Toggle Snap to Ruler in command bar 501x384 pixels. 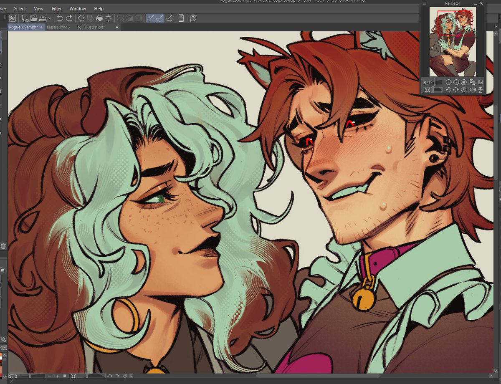[x=151, y=18]
